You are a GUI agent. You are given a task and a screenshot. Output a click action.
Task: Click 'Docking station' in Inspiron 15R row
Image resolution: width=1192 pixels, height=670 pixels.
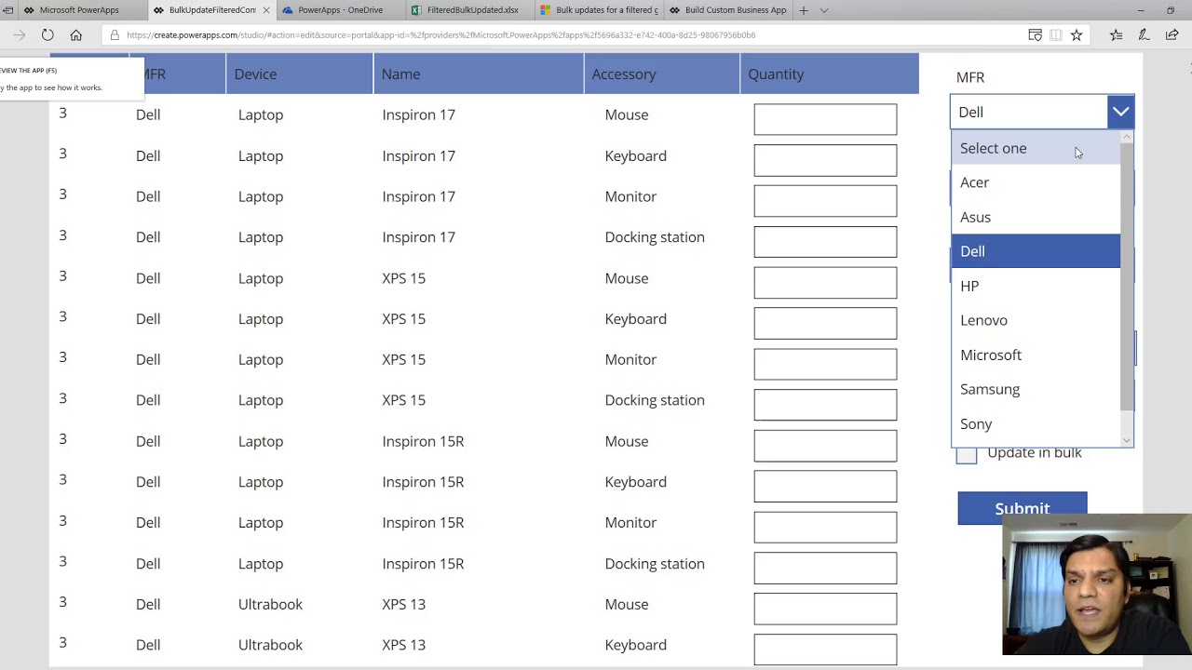tap(655, 563)
